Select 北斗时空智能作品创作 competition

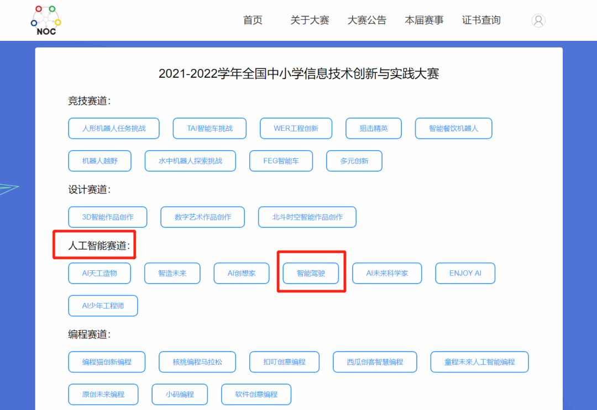pos(307,217)
